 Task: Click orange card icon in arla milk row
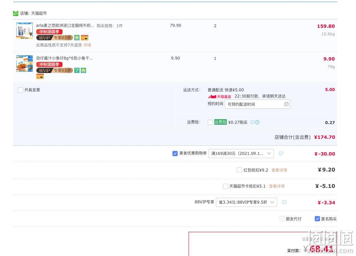point(84,38)
